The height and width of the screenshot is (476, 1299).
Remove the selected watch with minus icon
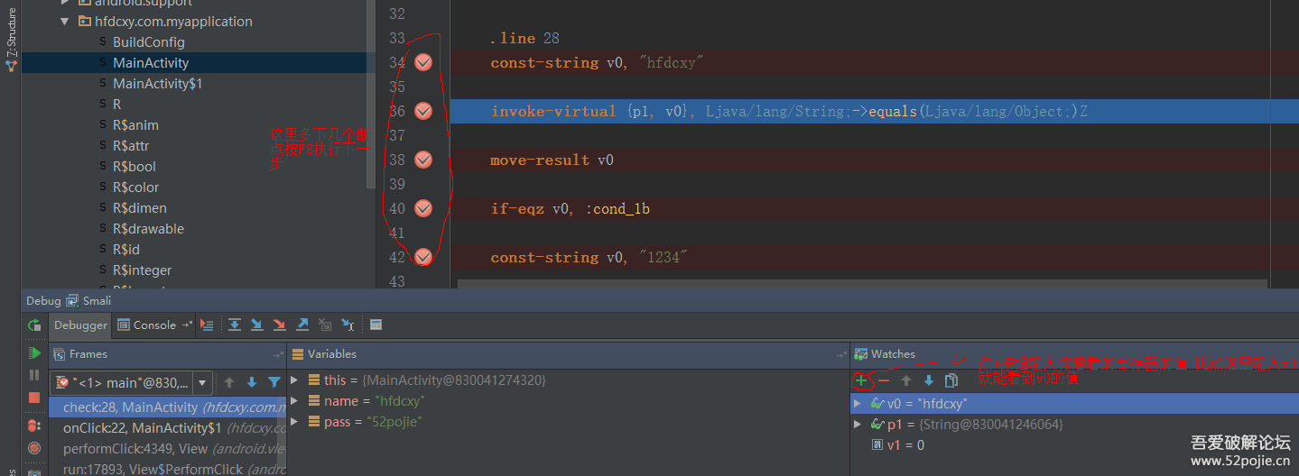coord(885,380)
